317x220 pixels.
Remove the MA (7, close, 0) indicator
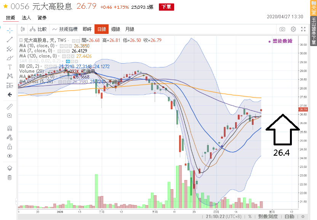68,51
